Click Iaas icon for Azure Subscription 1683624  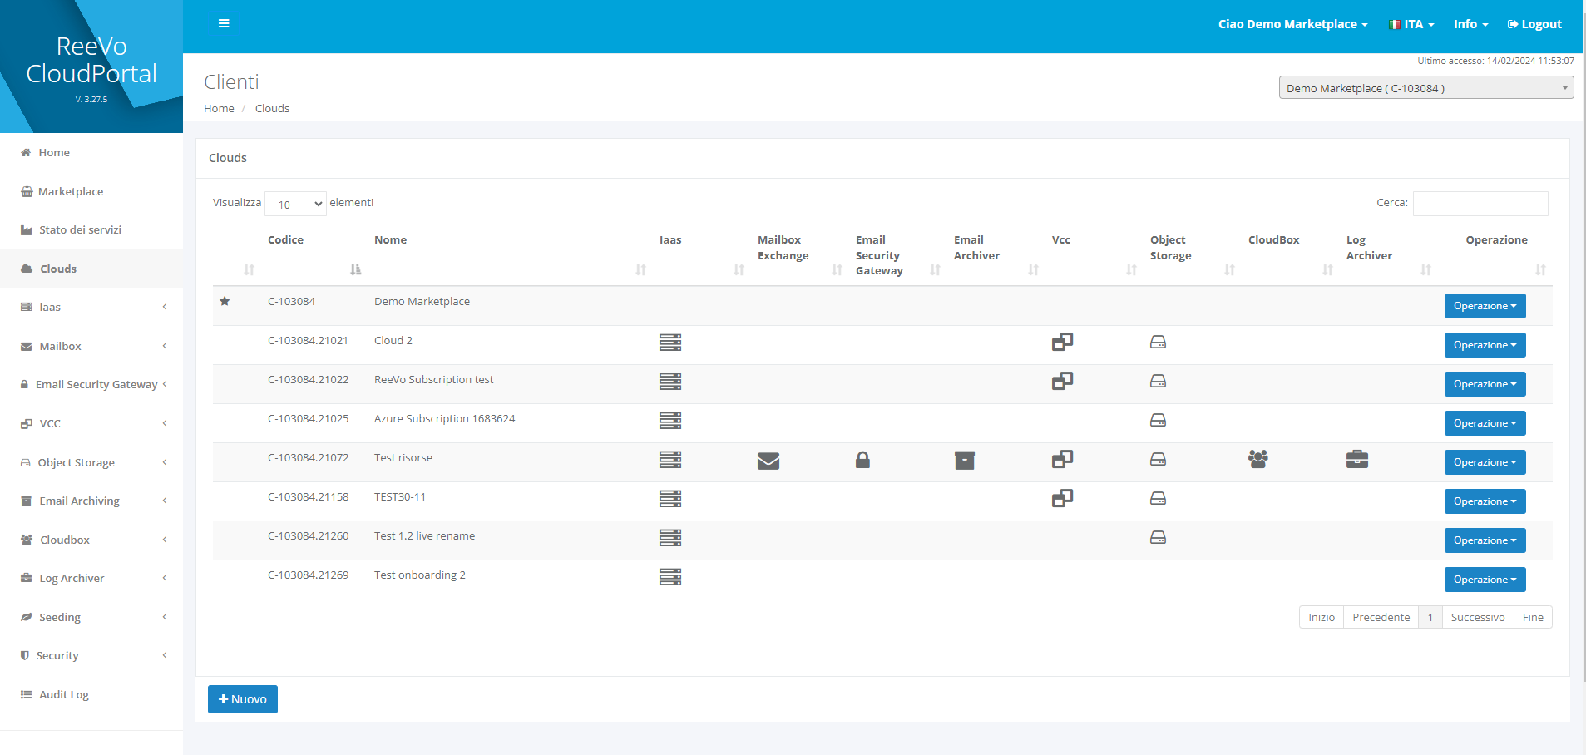[670, 420]
